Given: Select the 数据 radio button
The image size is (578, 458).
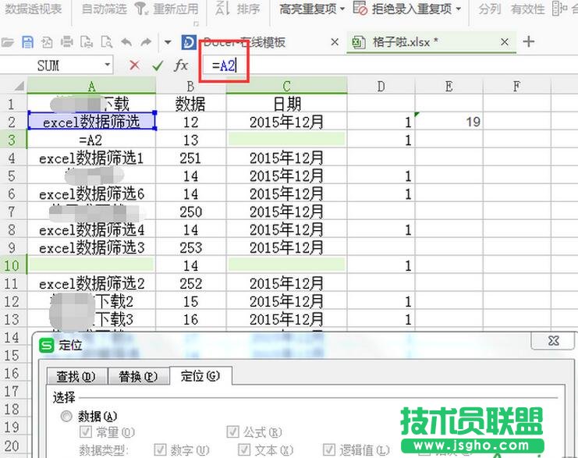Looking at the screenshot, I should click(x=66, y=417).
